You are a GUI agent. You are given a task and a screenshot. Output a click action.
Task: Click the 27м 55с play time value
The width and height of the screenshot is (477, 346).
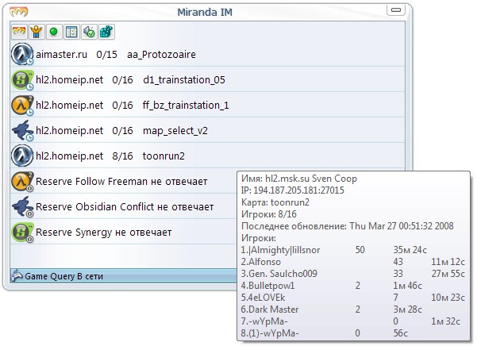448,274
